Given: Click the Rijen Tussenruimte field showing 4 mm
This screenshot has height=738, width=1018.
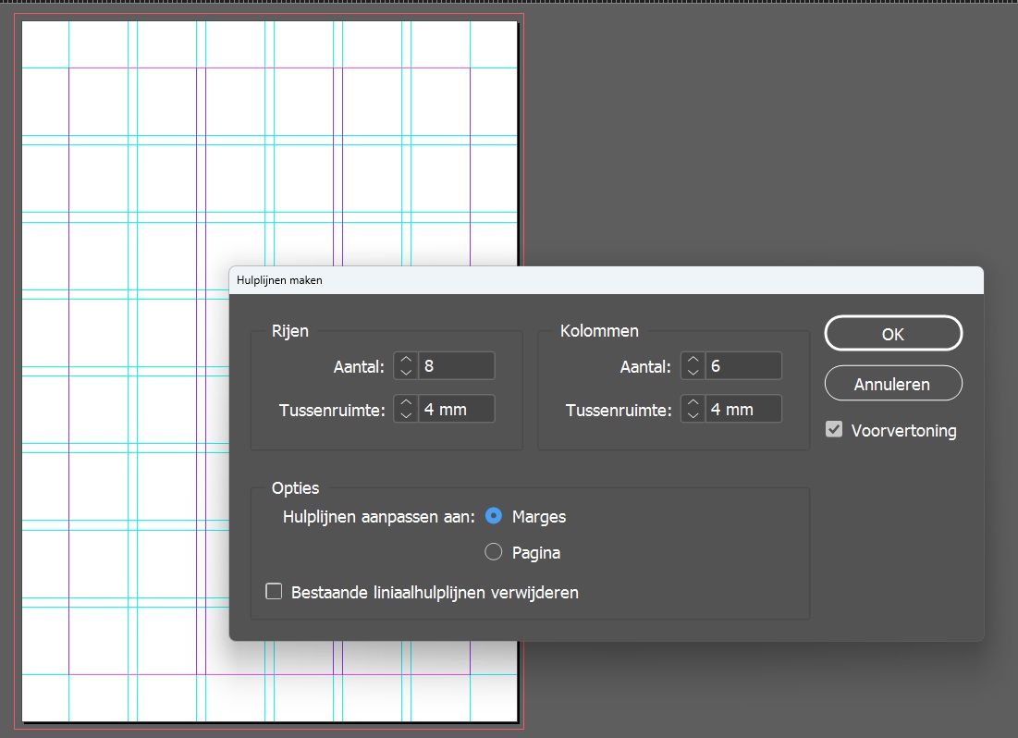Looking at the screenshot, I should click(x=457, y=410).
